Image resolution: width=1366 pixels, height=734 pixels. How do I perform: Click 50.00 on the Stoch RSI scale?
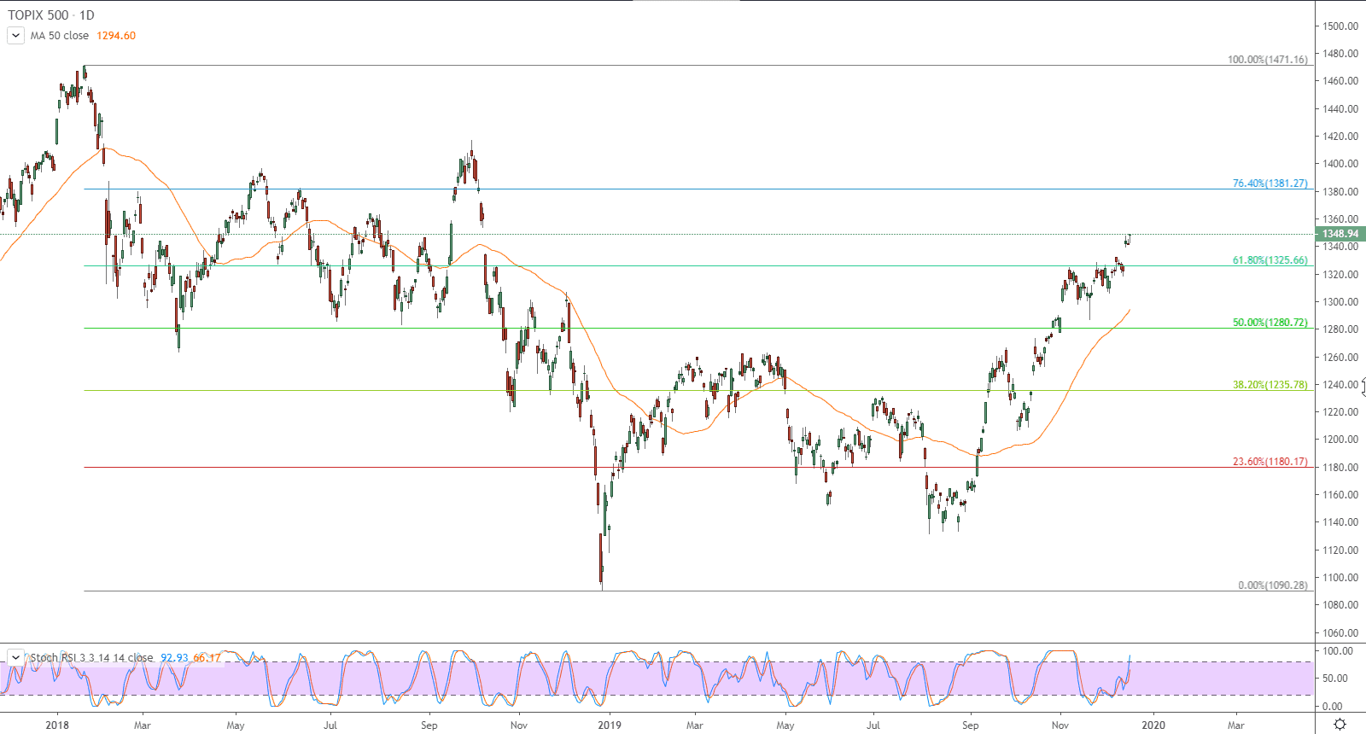pos(1334,679)
